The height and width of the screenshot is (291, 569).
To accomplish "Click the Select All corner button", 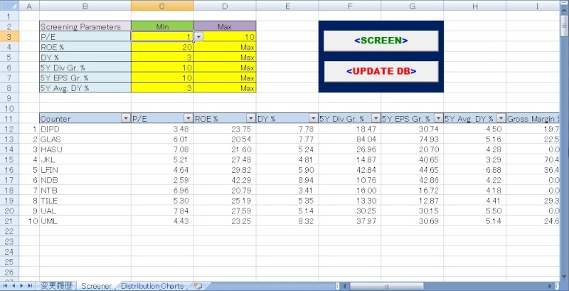I will point(9,6).
